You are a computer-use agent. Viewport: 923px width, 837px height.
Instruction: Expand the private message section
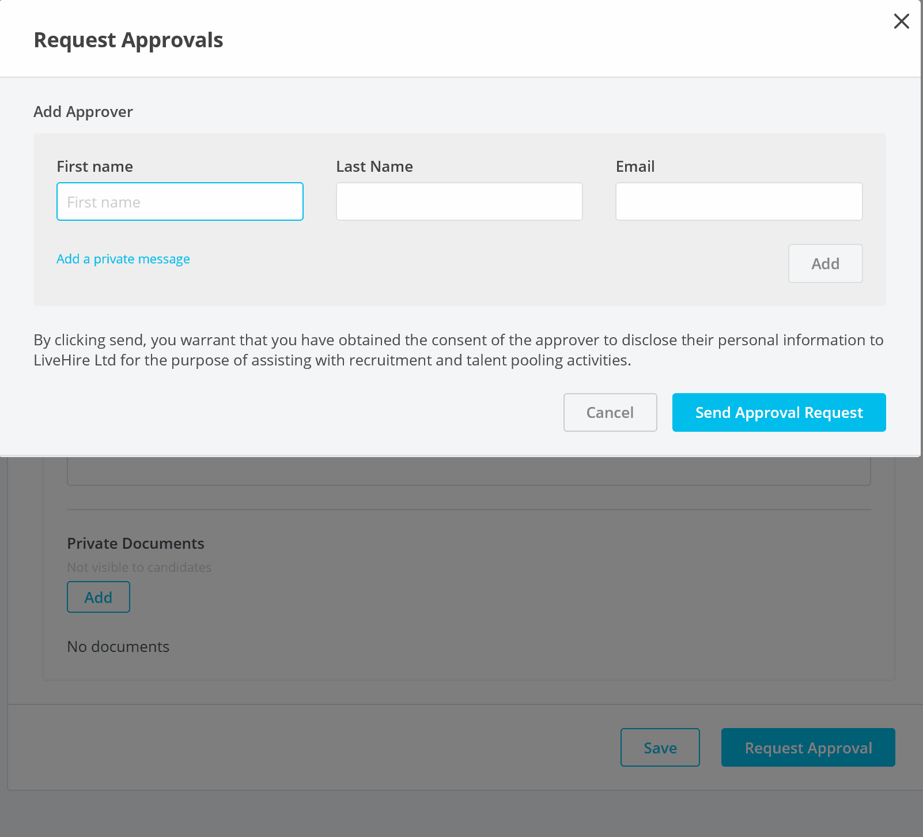click(x=123, y=259)
